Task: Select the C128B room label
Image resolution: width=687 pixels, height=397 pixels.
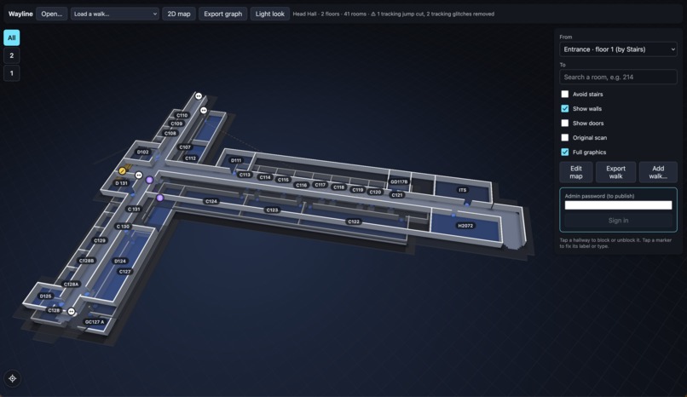Action: 86,261
